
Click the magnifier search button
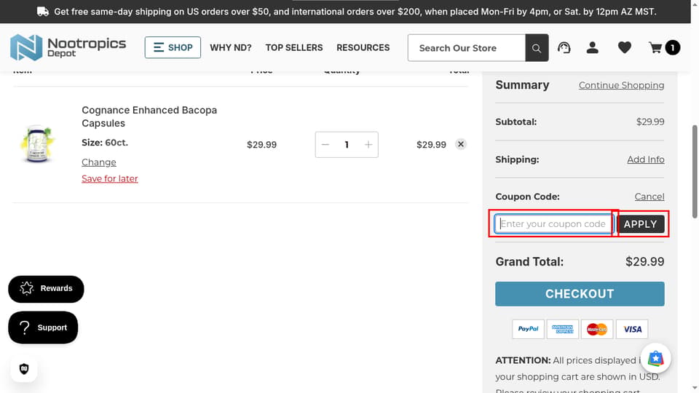(x=537, y=48)
